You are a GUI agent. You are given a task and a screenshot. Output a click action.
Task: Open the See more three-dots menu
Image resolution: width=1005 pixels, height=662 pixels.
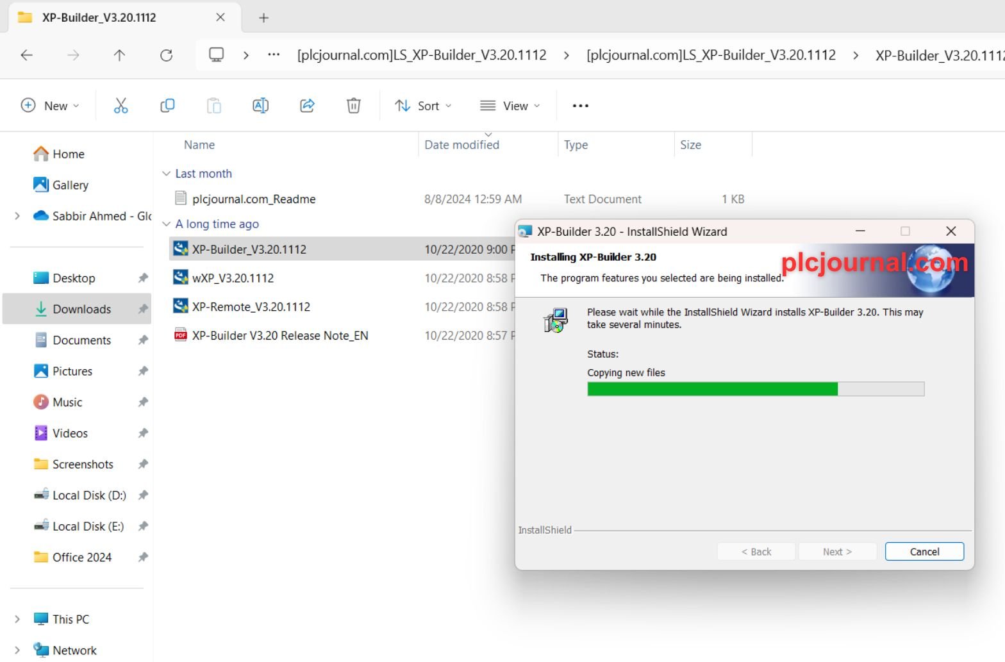[580, 106]
